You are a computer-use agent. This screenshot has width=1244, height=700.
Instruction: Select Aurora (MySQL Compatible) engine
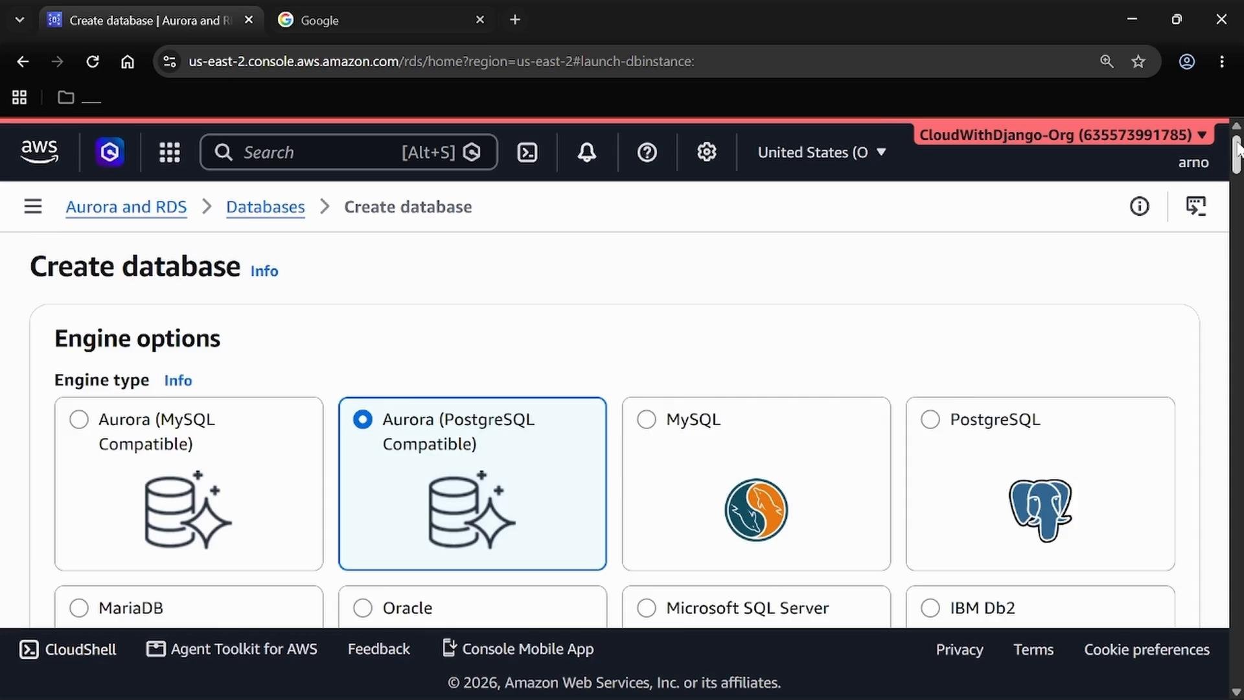click(x=189, y=484)
